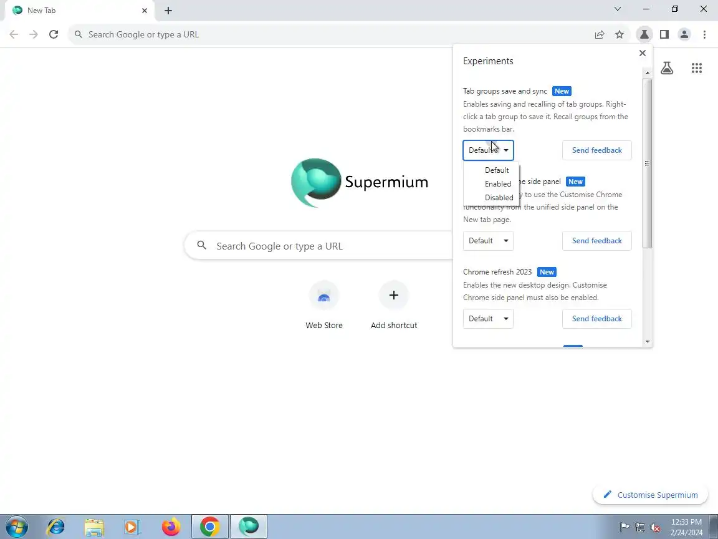Screen dimensions: 718x539
Task: Click the Chrome refresh 2023 title text
Action: point(497,272)
